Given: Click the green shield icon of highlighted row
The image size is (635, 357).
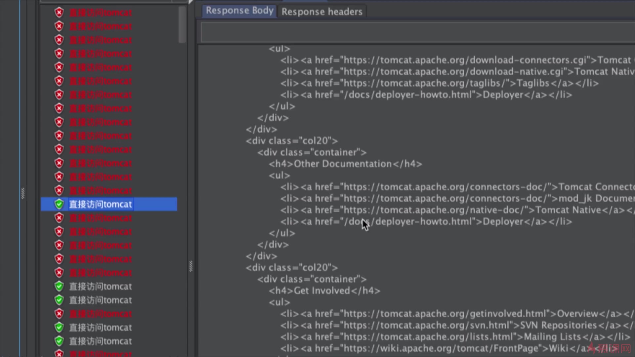Looking at the screenshot, I should [x=59, y=204].
